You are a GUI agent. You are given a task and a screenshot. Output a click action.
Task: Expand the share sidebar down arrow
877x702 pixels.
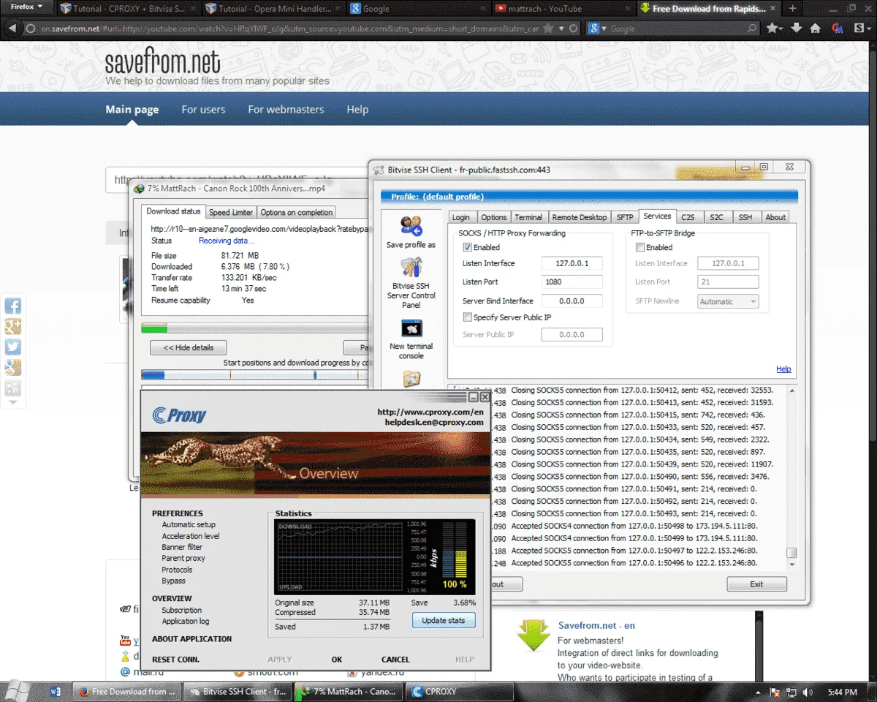pyautogui.click(x=13, y=403)
